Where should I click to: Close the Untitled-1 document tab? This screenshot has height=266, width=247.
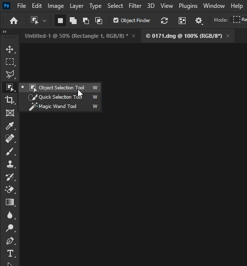(x=134, y=36)
